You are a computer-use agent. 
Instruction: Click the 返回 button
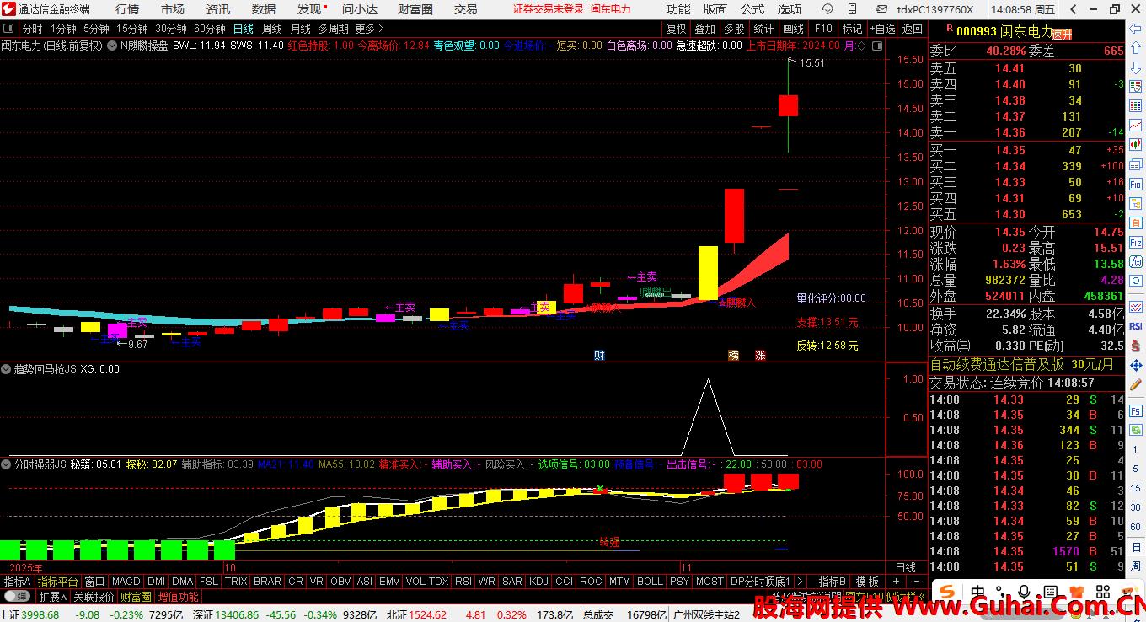pos(912,29)
